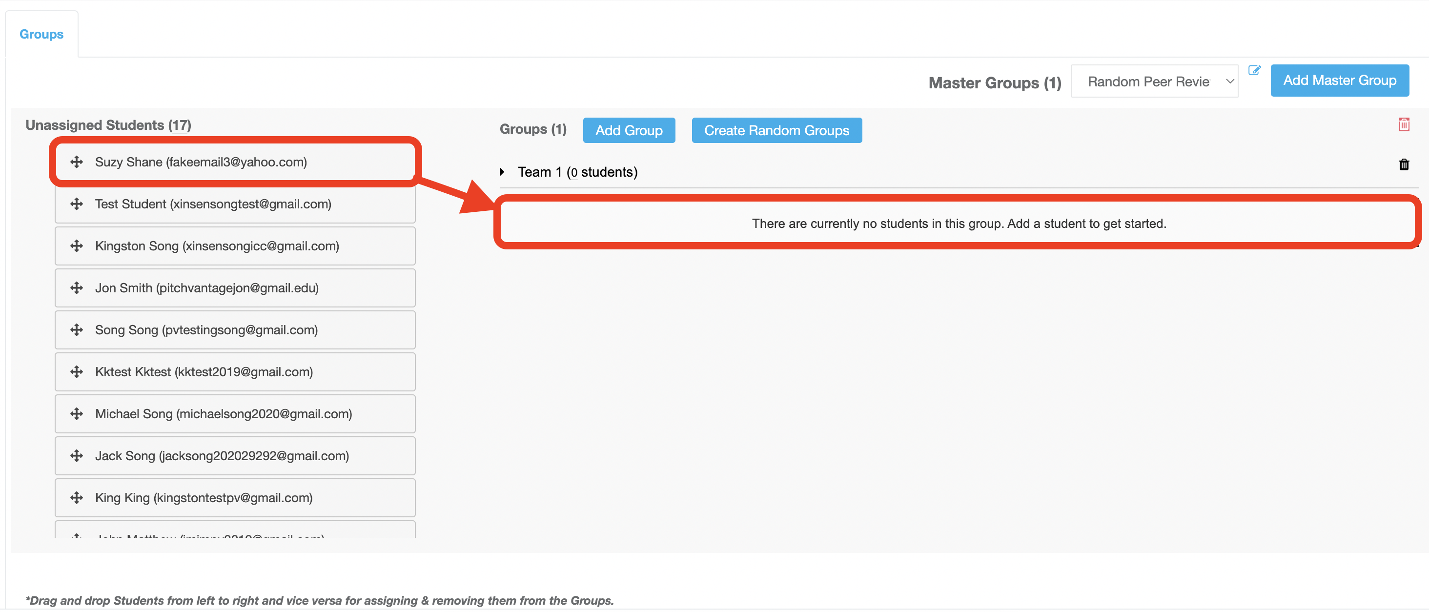
Task: Click the empty Team 1 drop area
Action: click(958, 224)
